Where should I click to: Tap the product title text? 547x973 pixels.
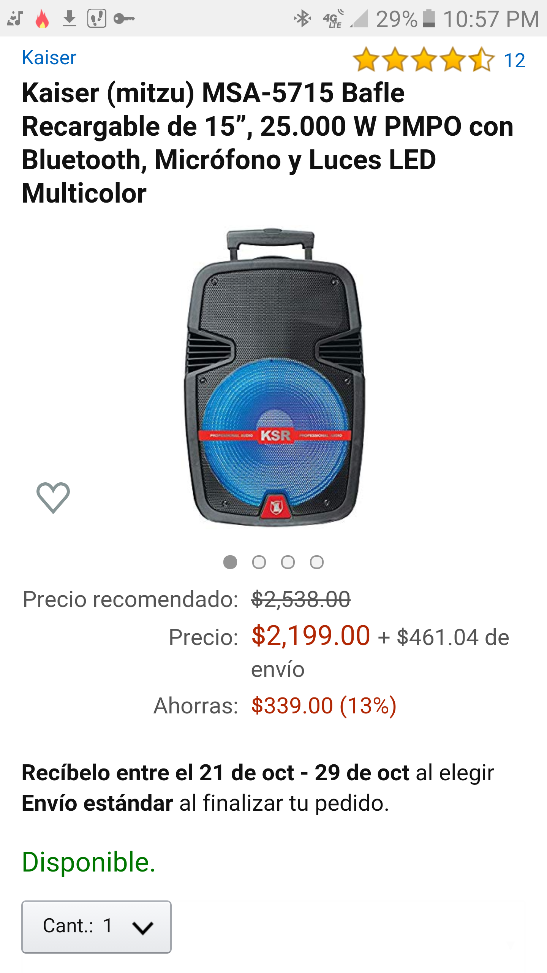tap(267, 143)
